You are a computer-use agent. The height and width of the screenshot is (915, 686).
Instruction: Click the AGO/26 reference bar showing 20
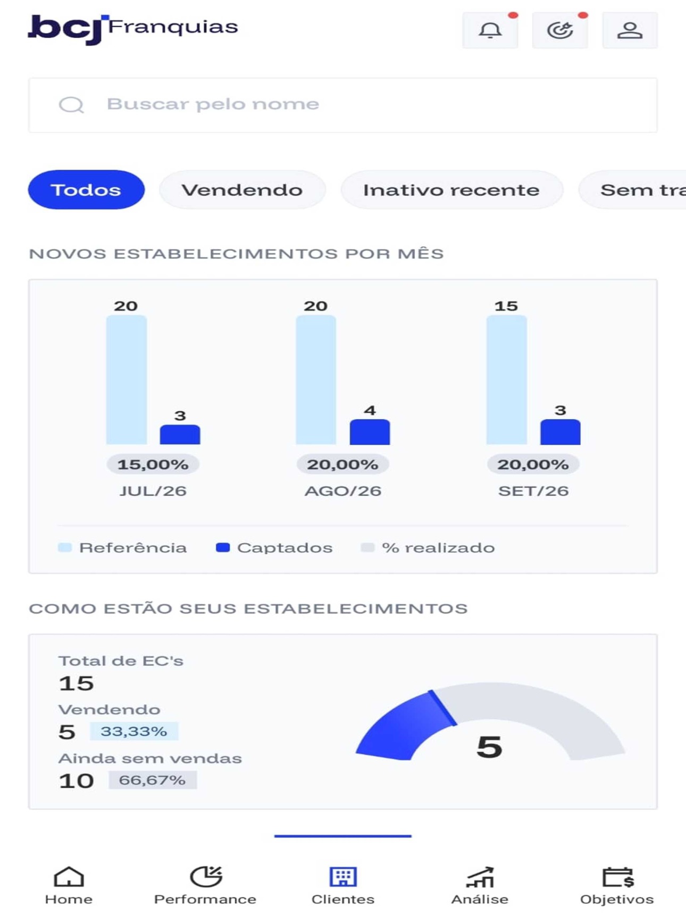[x=316, y=379]
